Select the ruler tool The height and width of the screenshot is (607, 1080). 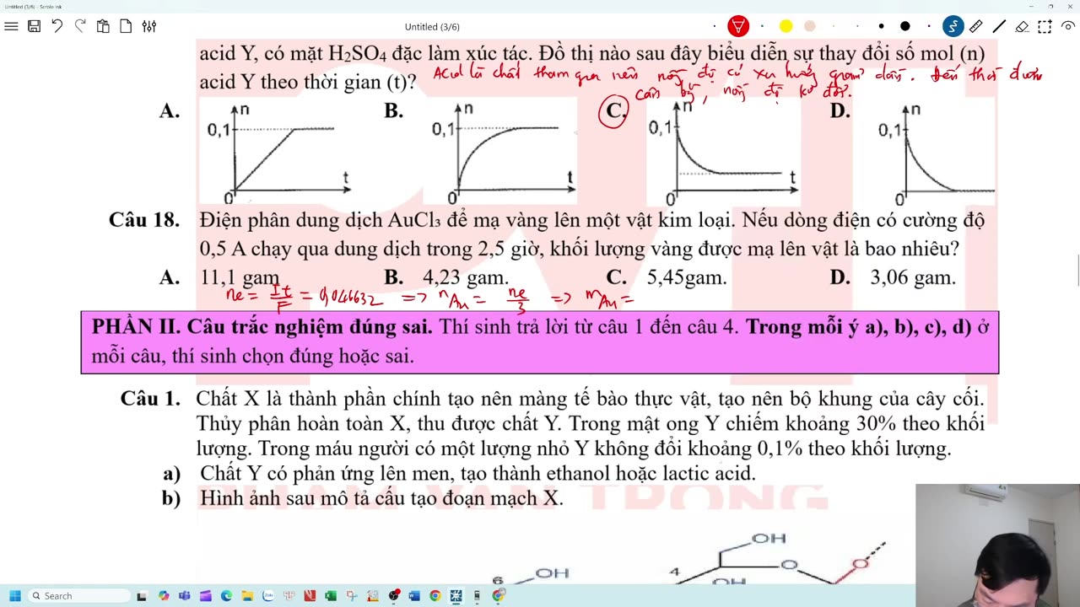(x=975, y=26)
